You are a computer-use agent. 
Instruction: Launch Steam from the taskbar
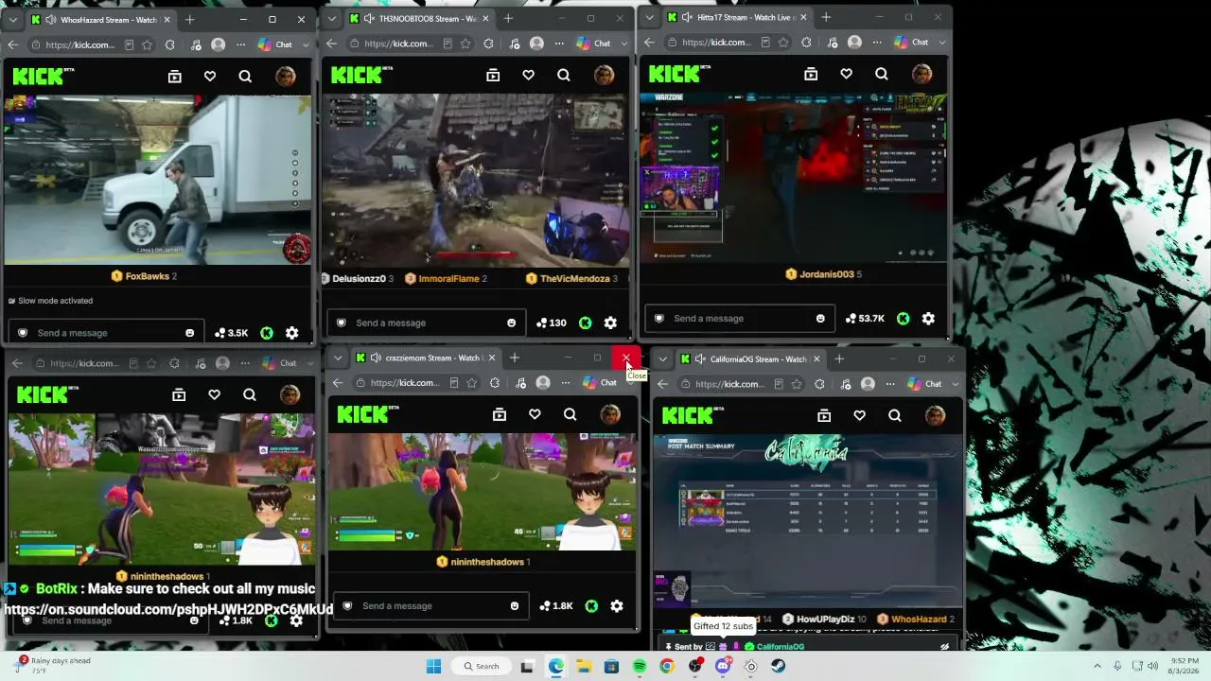click(779, 666)
